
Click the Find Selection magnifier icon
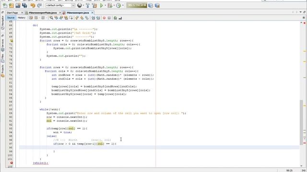point(51,18)
